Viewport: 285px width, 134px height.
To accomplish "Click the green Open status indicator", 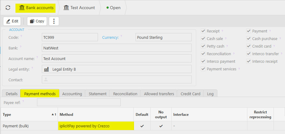I will (107, 8).
